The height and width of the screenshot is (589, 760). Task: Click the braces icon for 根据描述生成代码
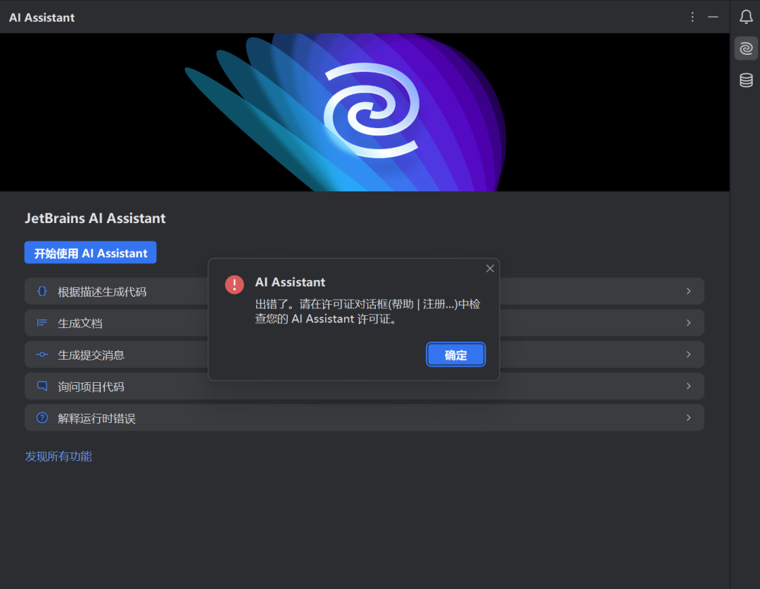pyautogui.click(x=42, y=291)
